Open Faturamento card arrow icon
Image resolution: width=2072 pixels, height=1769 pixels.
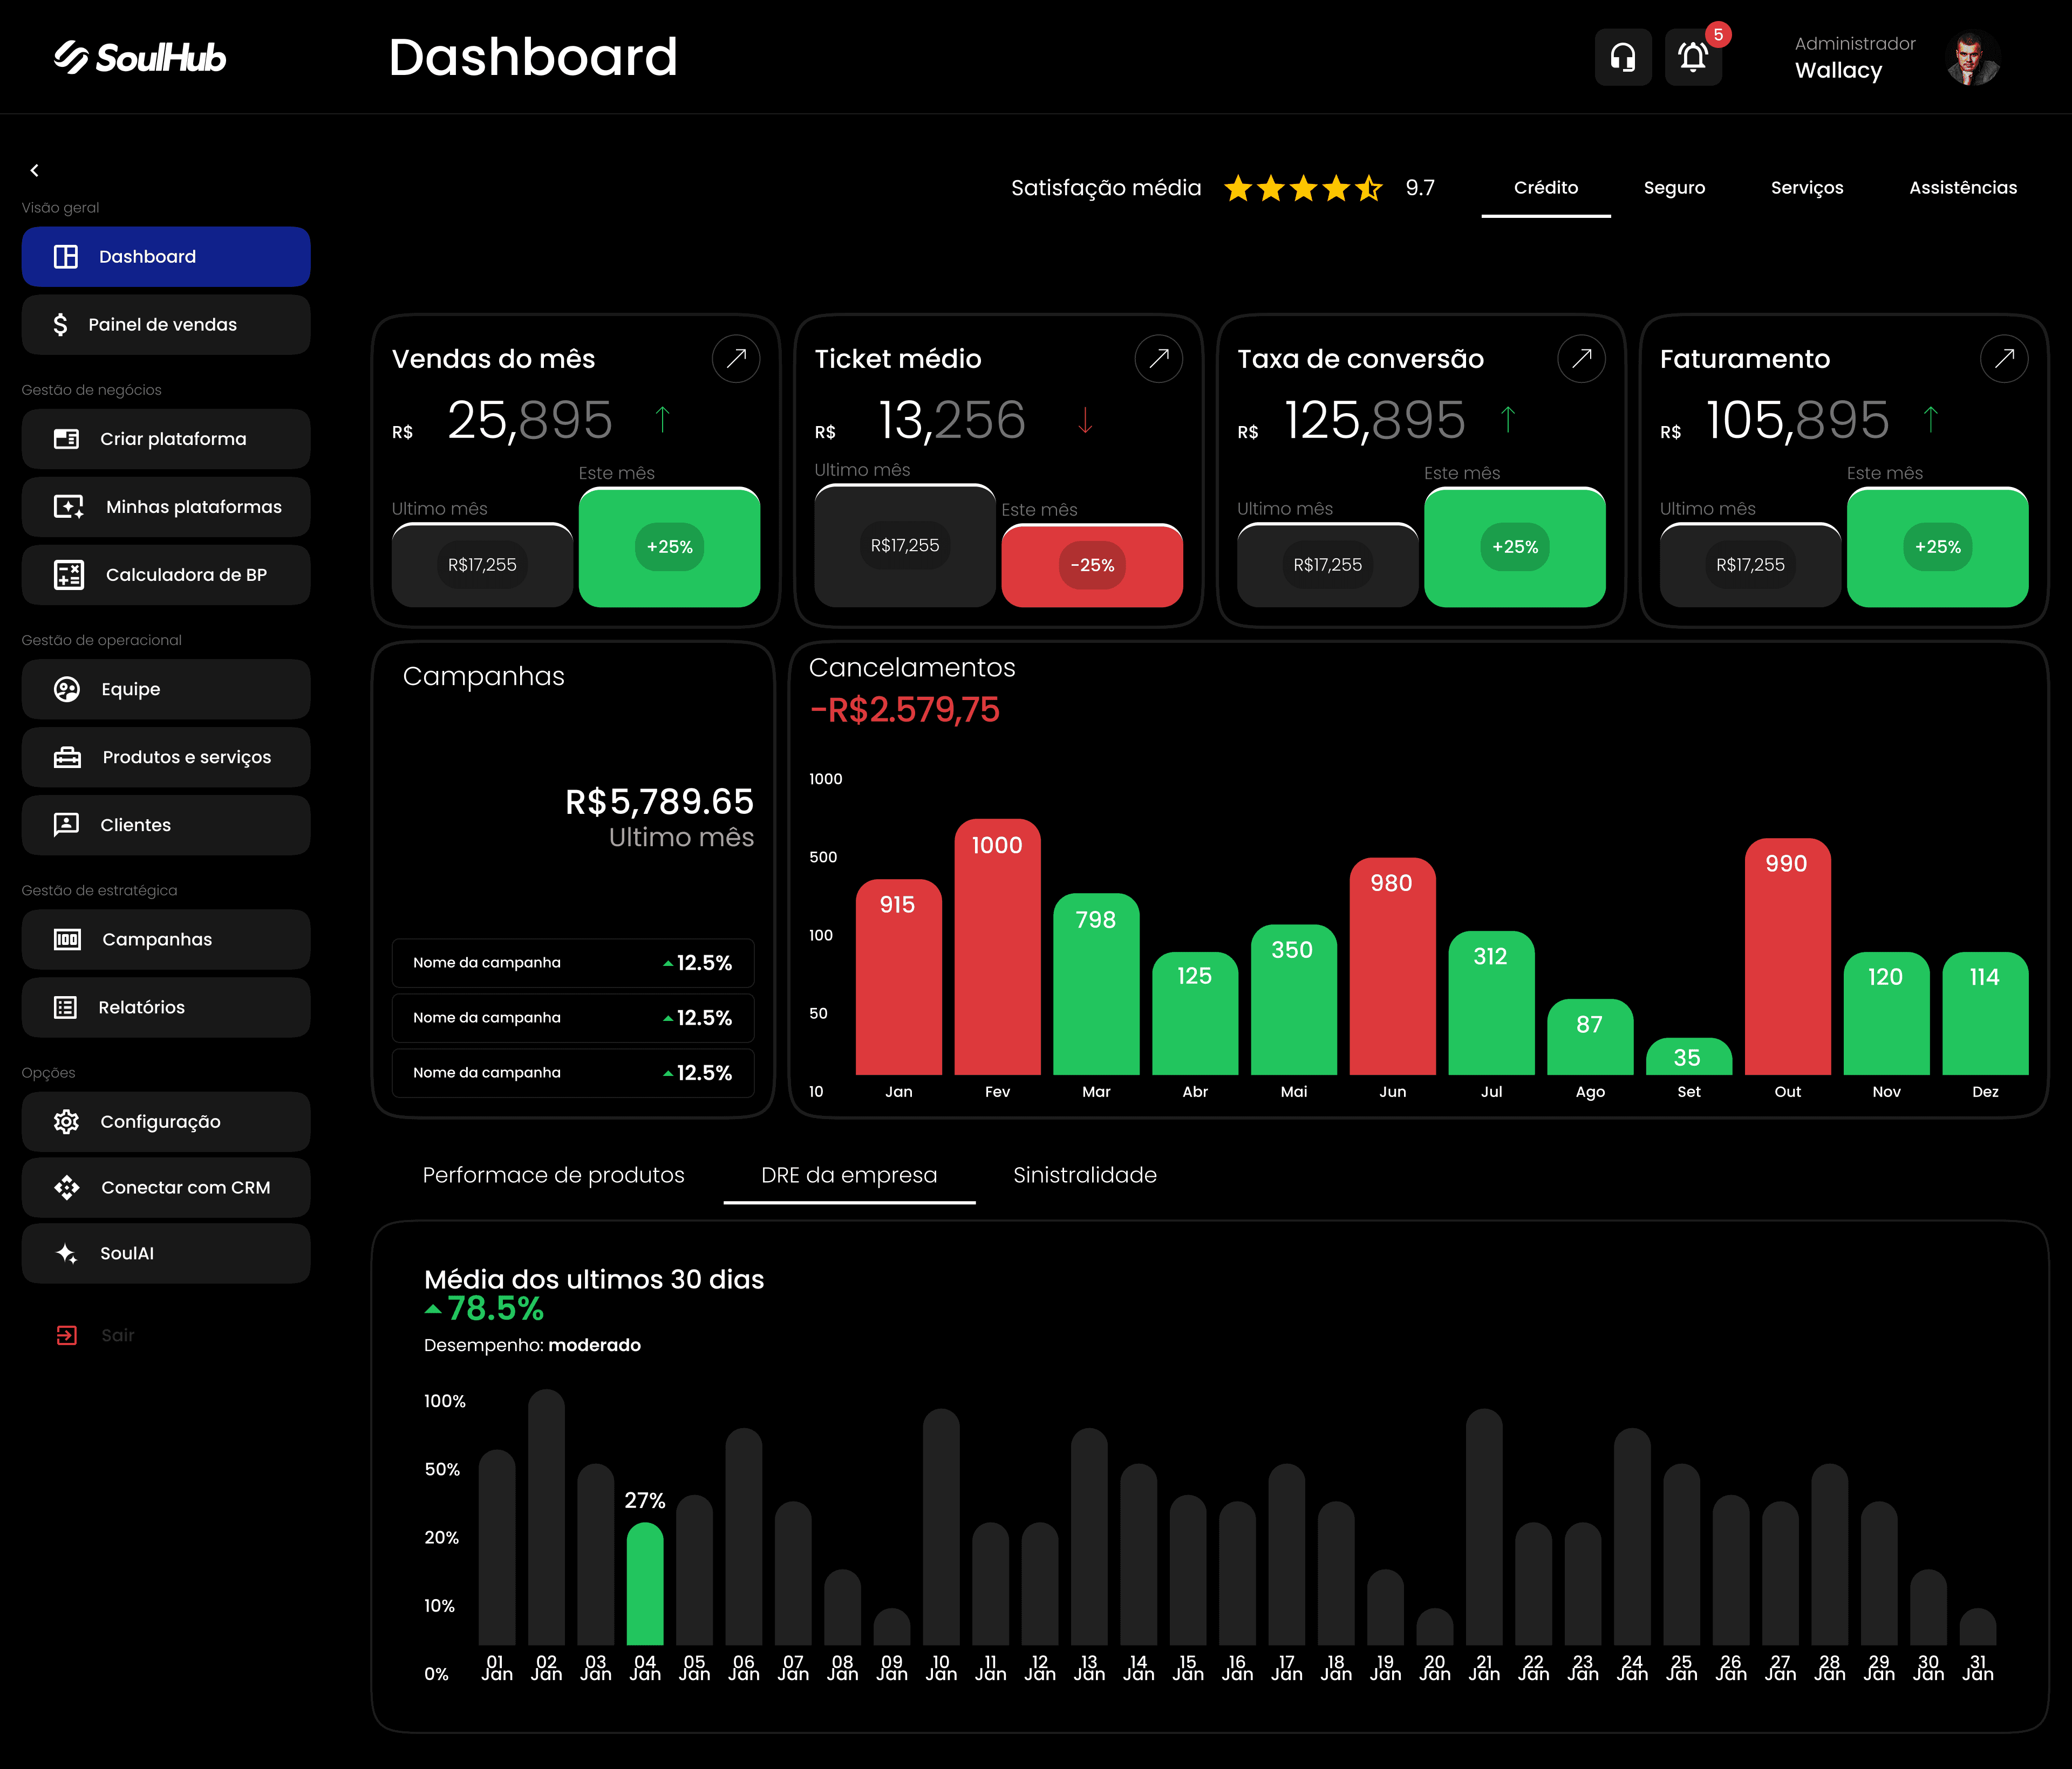pyautogui.click(x=2004, y=359)
